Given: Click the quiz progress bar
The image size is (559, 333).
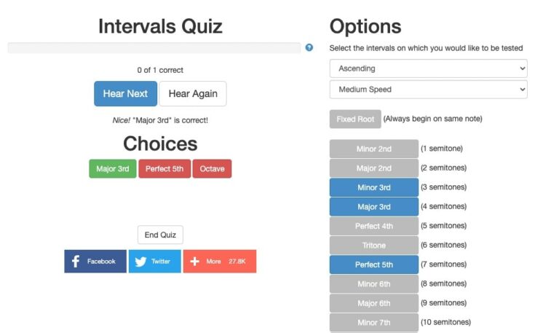Looking at the screenshot, I should click(154, 48).
